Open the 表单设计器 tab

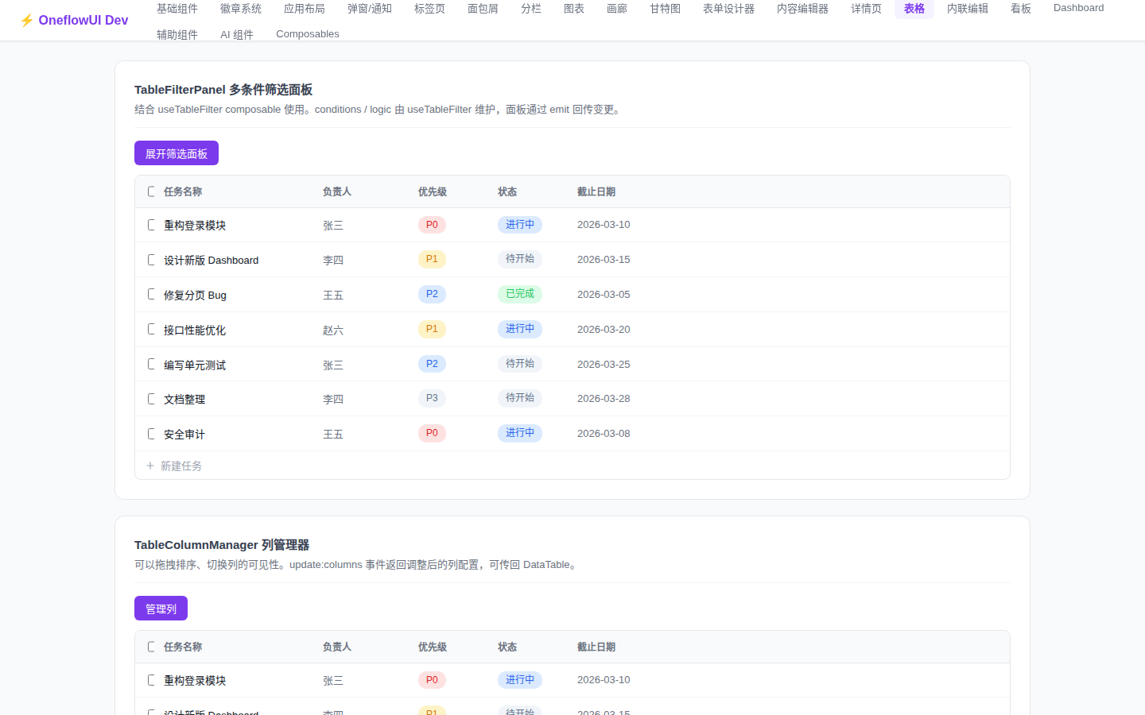[729, 9]
